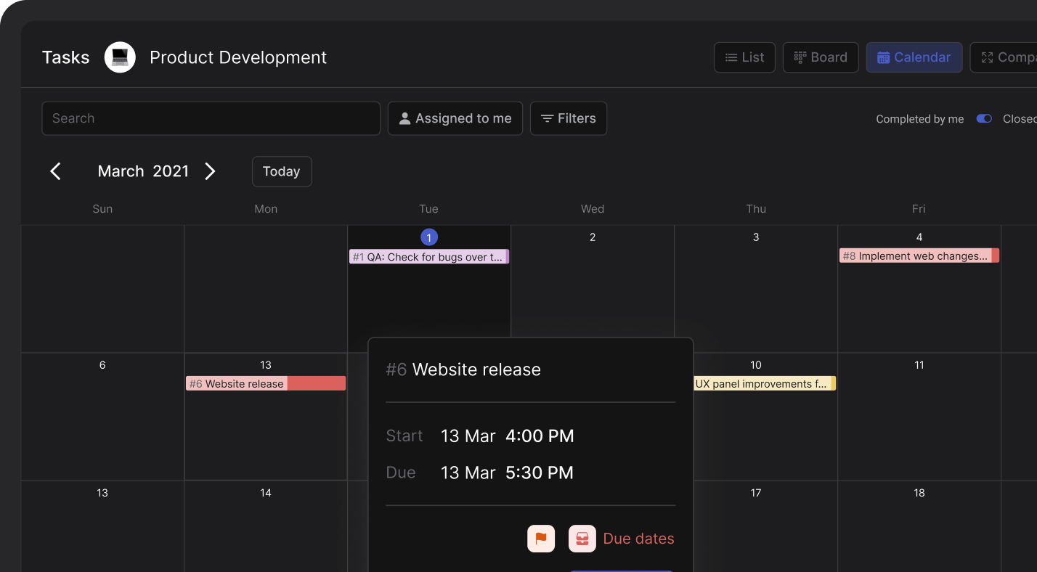Enable Assigned to me filter
This screenshot has height=572, width=1037.
tap(455, 118)
